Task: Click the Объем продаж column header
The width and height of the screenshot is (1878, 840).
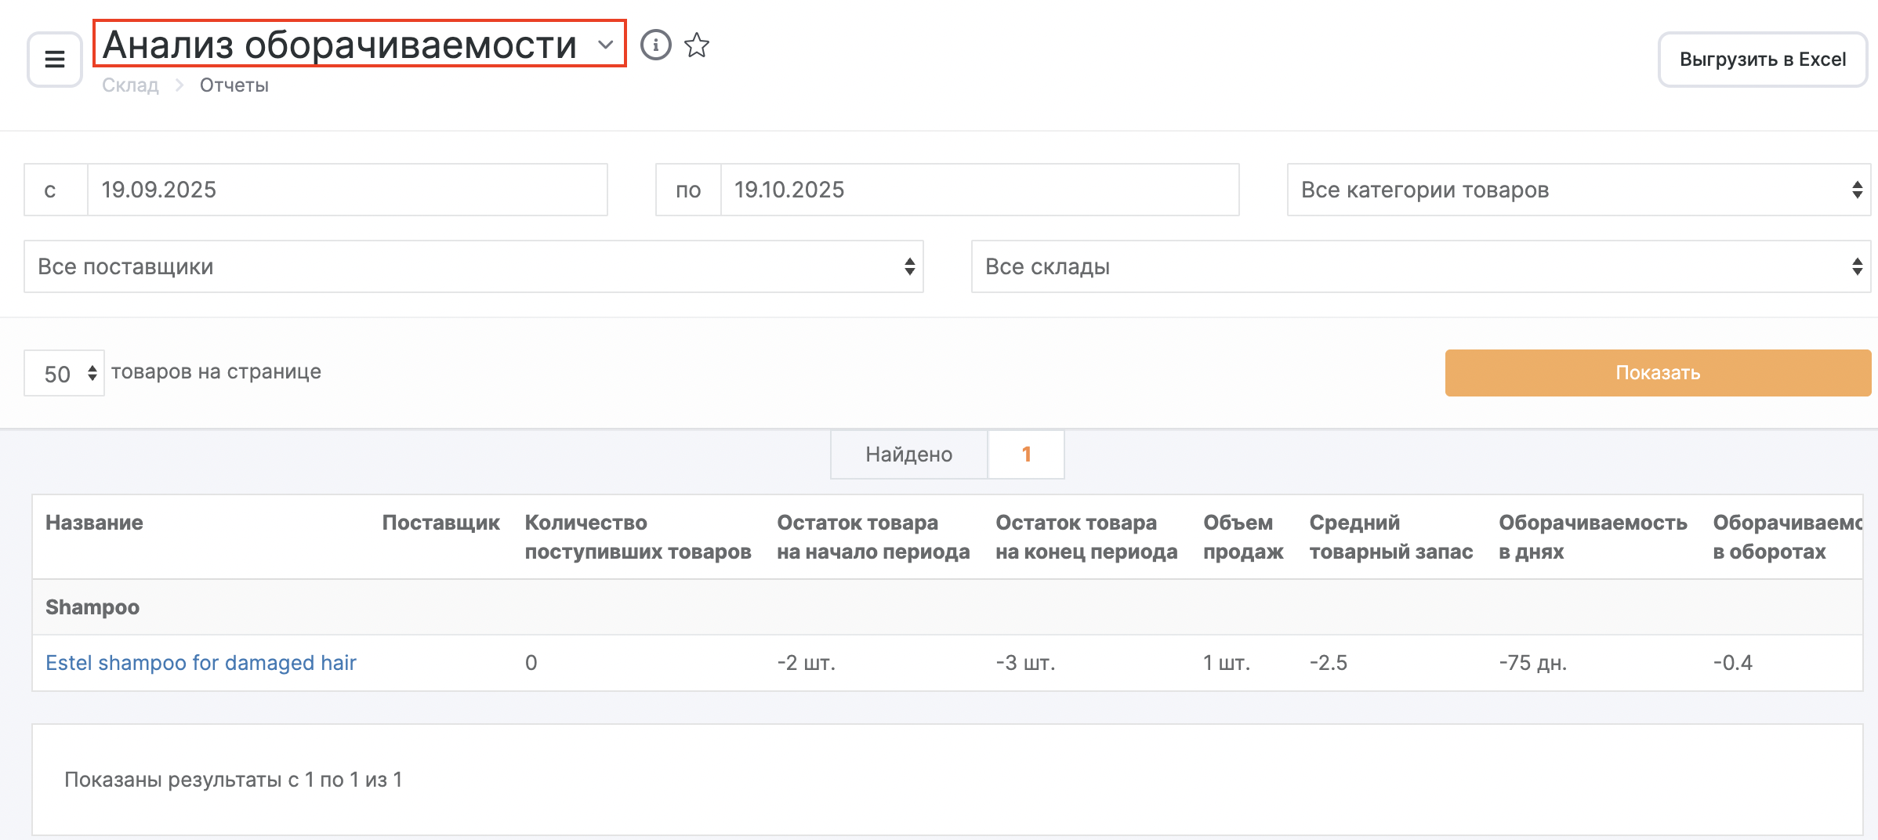Action: pyautogui.click(x=1242, y=537)
